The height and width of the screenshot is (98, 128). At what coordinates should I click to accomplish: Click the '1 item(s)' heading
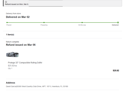(10, 35)
